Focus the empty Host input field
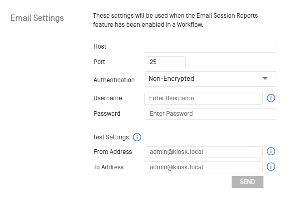Image resolution: width=295 pixels, height=207 pixels. tap(210, 47)
